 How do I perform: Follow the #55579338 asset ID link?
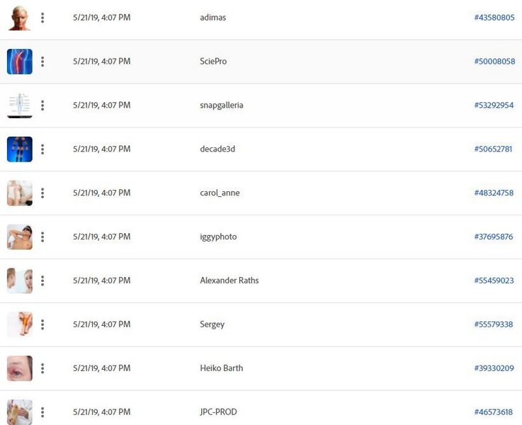494,324
